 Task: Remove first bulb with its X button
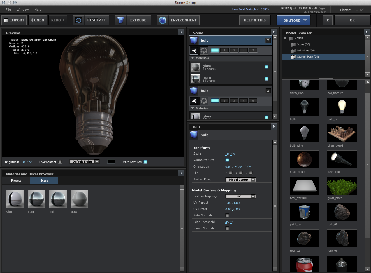click(268, 40)
